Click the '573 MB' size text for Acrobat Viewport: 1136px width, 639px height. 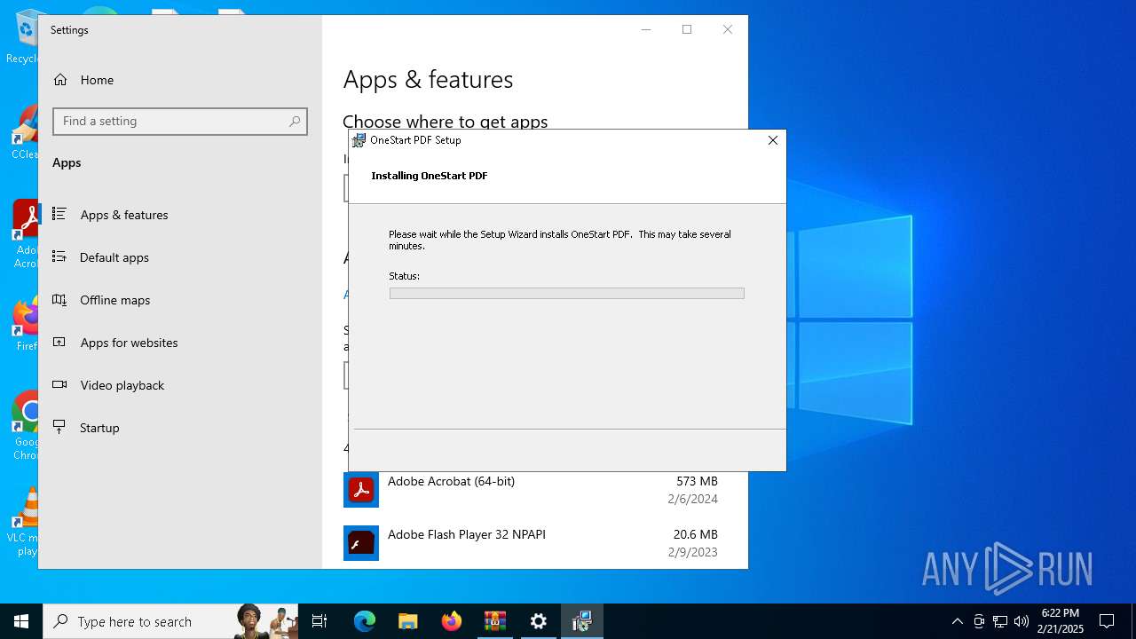696,481
